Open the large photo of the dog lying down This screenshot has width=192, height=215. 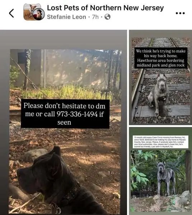click(64, 122)
